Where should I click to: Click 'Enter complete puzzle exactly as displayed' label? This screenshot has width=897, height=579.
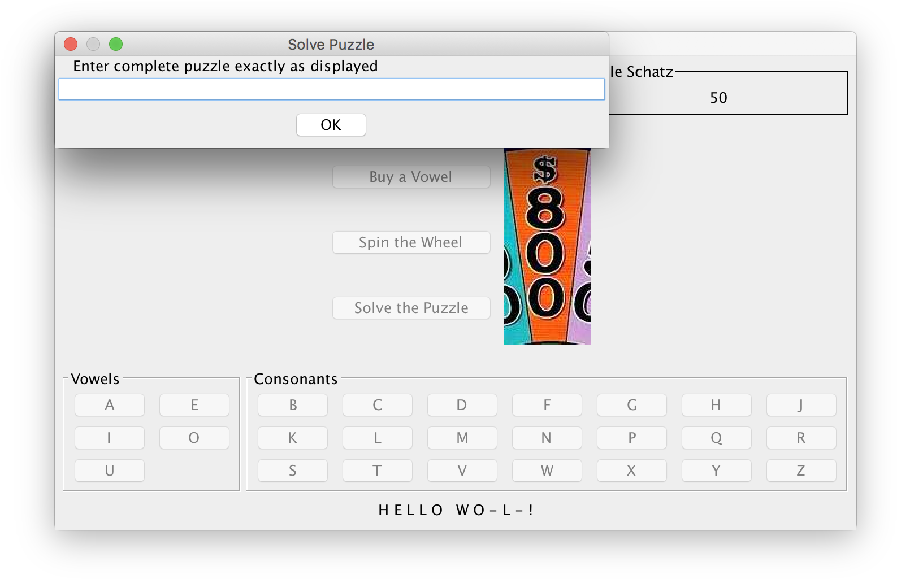(x=225, y=67)
